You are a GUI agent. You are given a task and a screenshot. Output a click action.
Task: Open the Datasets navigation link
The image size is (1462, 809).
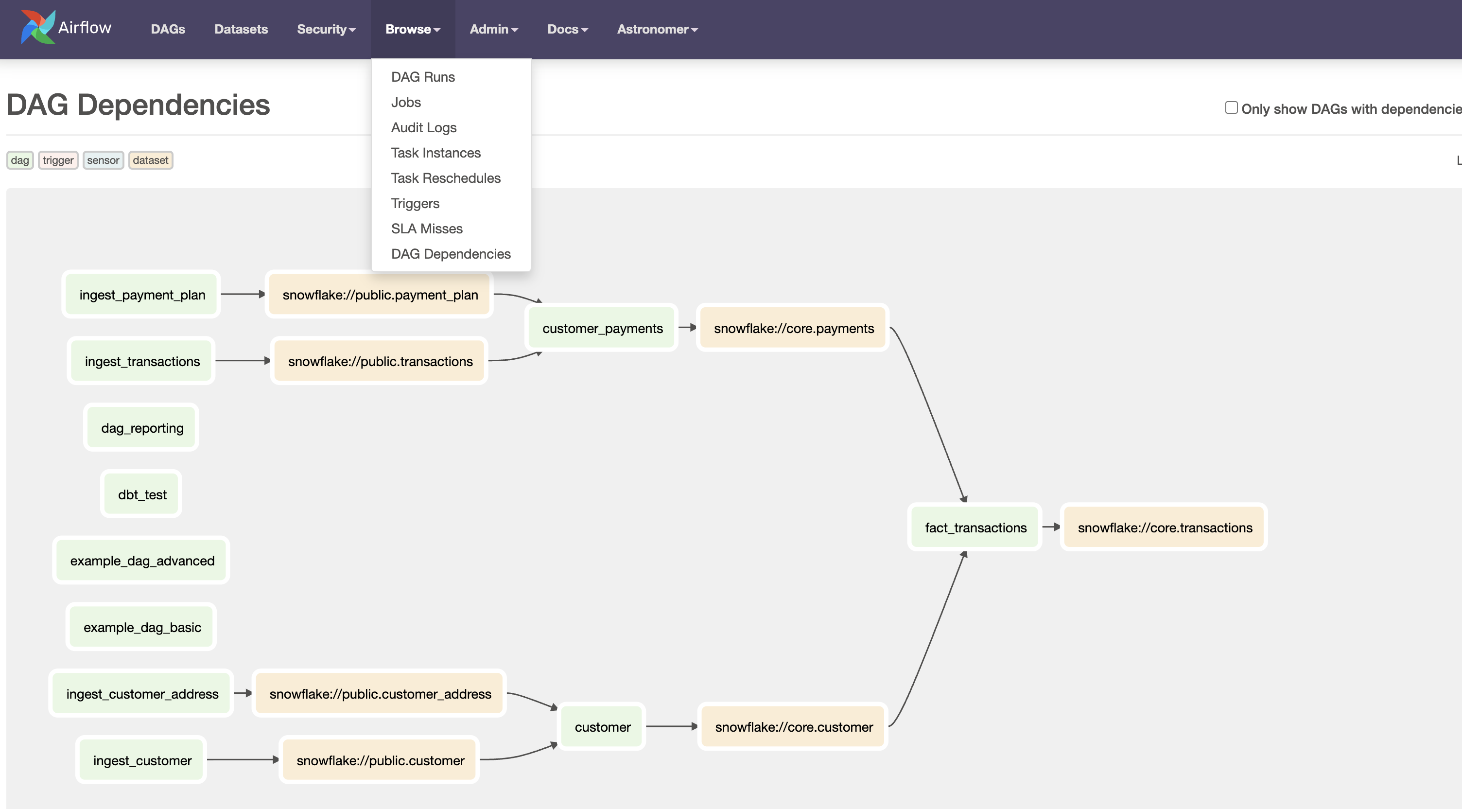click(x=241, y=29)
